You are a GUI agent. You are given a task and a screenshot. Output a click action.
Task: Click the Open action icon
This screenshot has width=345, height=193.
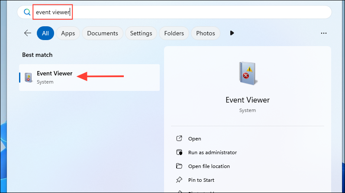[x=179, y=138]
